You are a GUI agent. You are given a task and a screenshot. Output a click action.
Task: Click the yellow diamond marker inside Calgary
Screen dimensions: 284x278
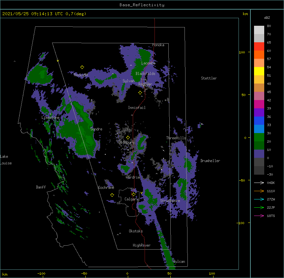click(x=133, y=194)
